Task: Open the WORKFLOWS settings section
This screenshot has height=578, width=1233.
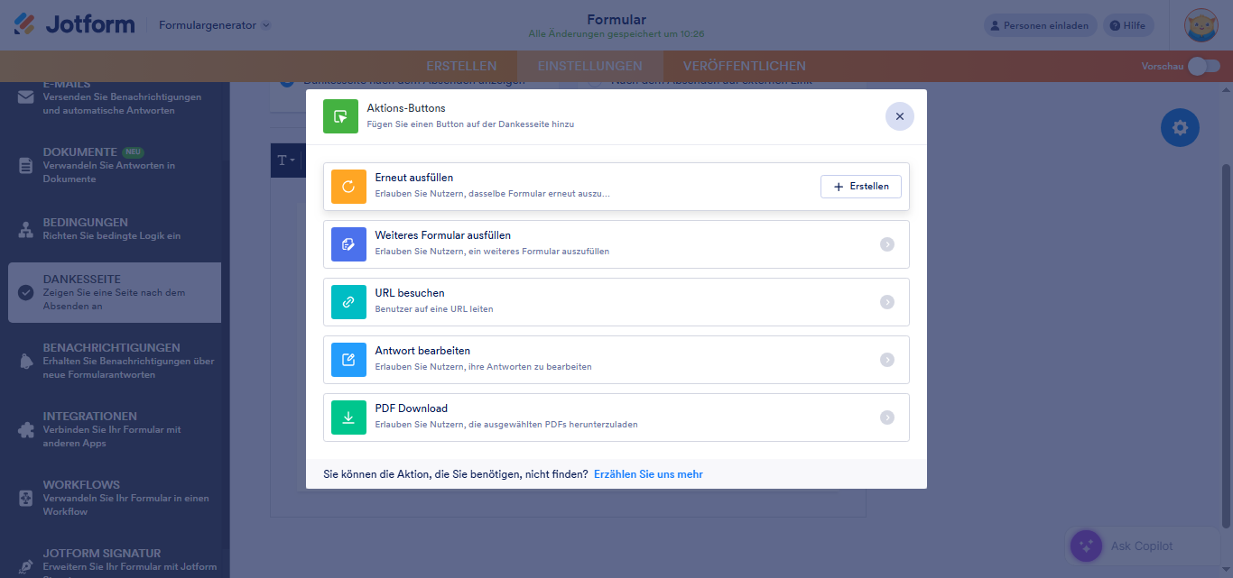Action: click(115, 498)
